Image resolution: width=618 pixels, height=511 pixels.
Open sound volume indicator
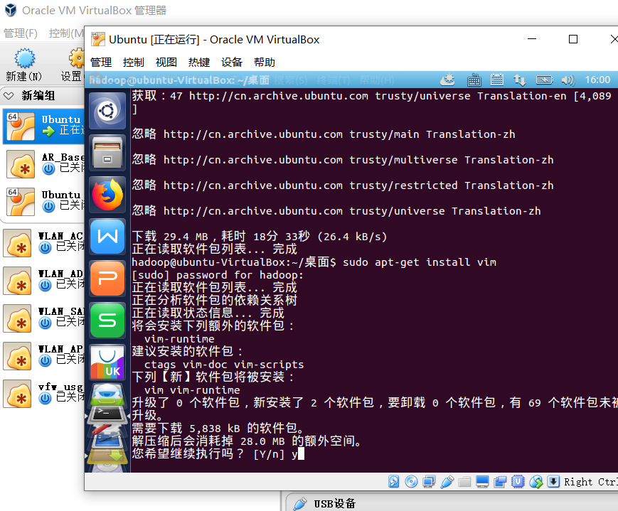coord(568,80)
